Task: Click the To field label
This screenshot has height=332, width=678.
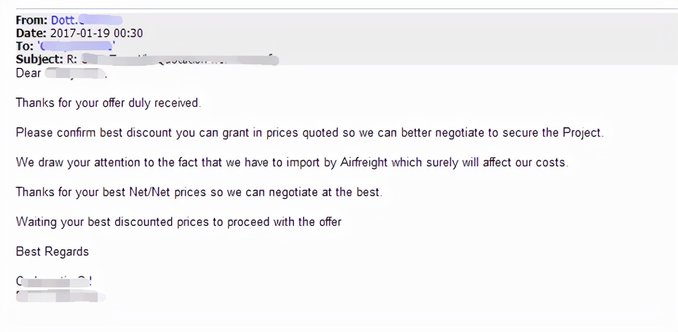Action: tap(24, 46)
